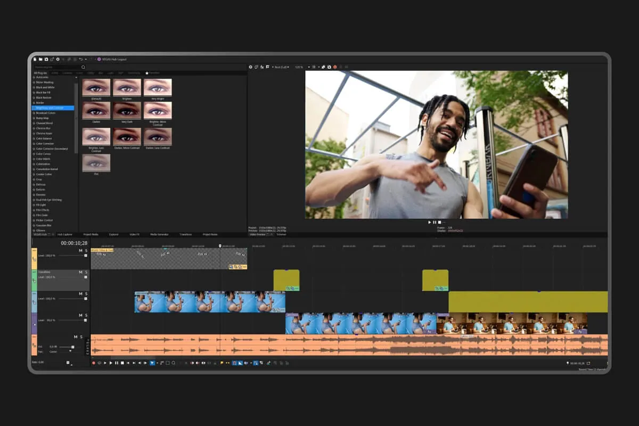Click the Save project icon in top toolbar
Viewport: 639px width, 426px height.
(x=46, y=59)
